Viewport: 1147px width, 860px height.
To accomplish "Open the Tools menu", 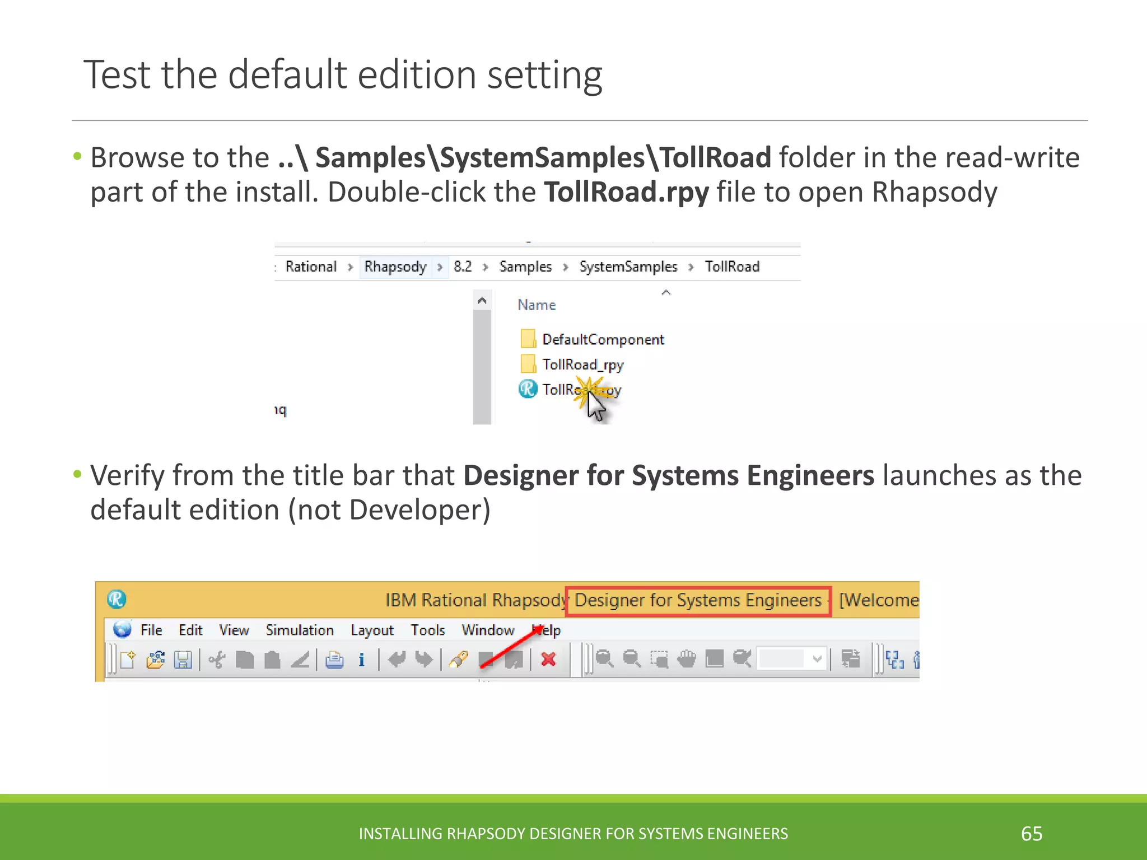I will 428,630.
